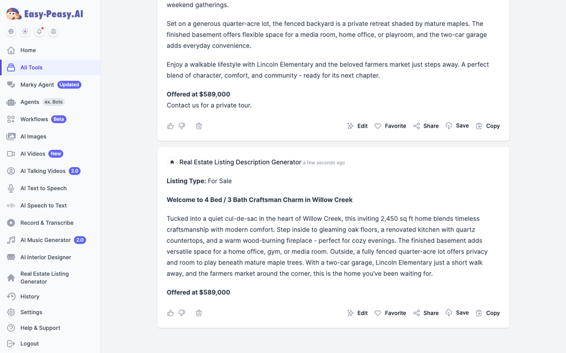Save the first listing output
This screenshot has width=566, height=353.
[457, 126]
